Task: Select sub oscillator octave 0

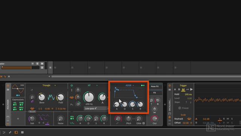Action: coord(39,123)
